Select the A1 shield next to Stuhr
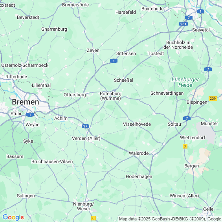 point(30,115)
